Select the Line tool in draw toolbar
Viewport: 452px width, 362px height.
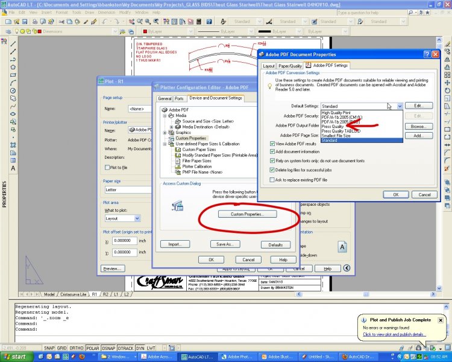click(x=13, y=43)
